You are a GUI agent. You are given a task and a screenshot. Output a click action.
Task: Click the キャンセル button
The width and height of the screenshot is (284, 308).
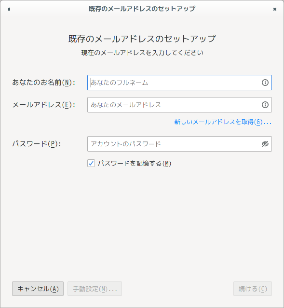point(38,289)
